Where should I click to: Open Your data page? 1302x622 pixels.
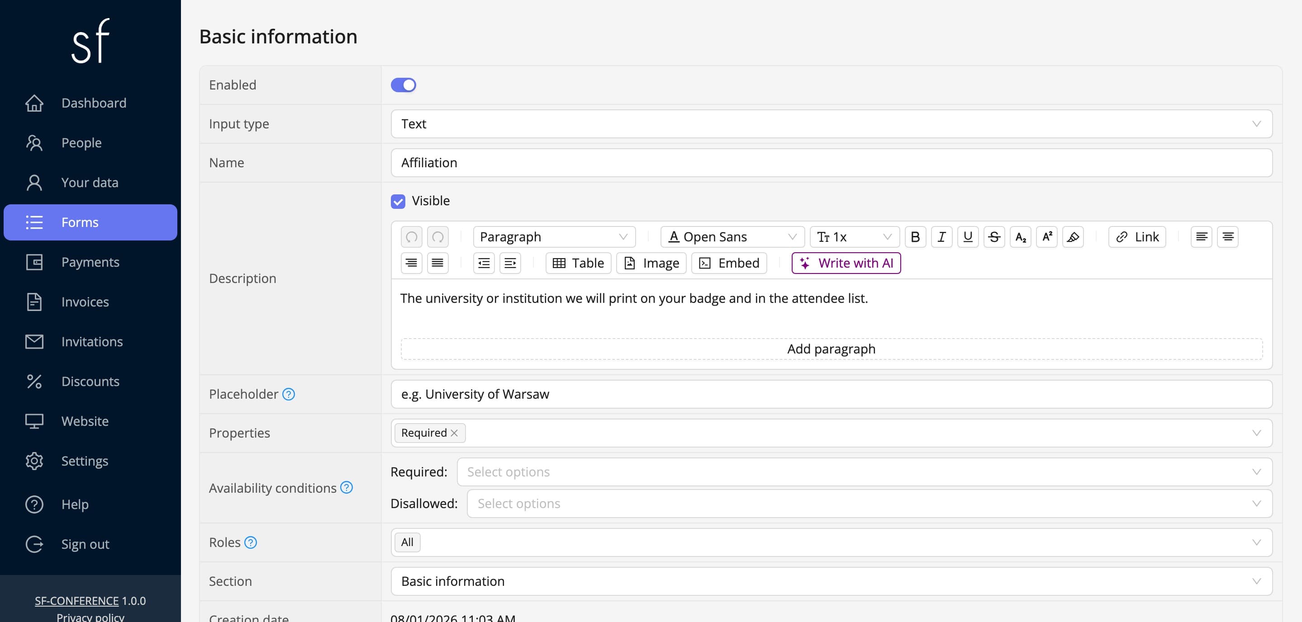[x=90, y=183]
